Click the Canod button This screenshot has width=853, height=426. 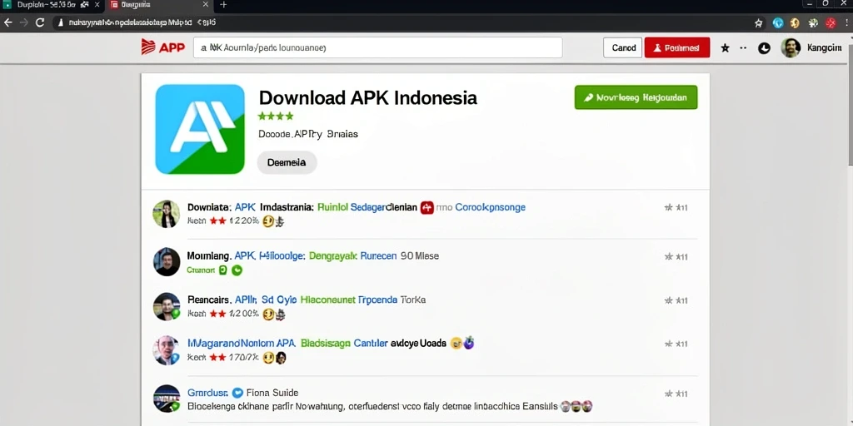click(623, 47)
